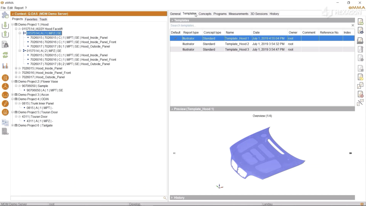Open the Edit menu

pos(10,8)
